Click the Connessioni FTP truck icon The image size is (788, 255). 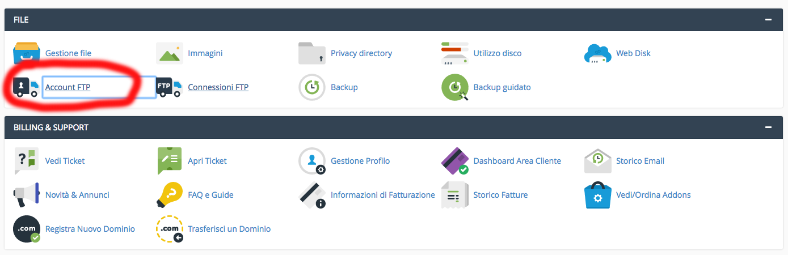[169, 87]
